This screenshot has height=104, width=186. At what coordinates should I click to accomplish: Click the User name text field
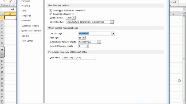(79, 58)
